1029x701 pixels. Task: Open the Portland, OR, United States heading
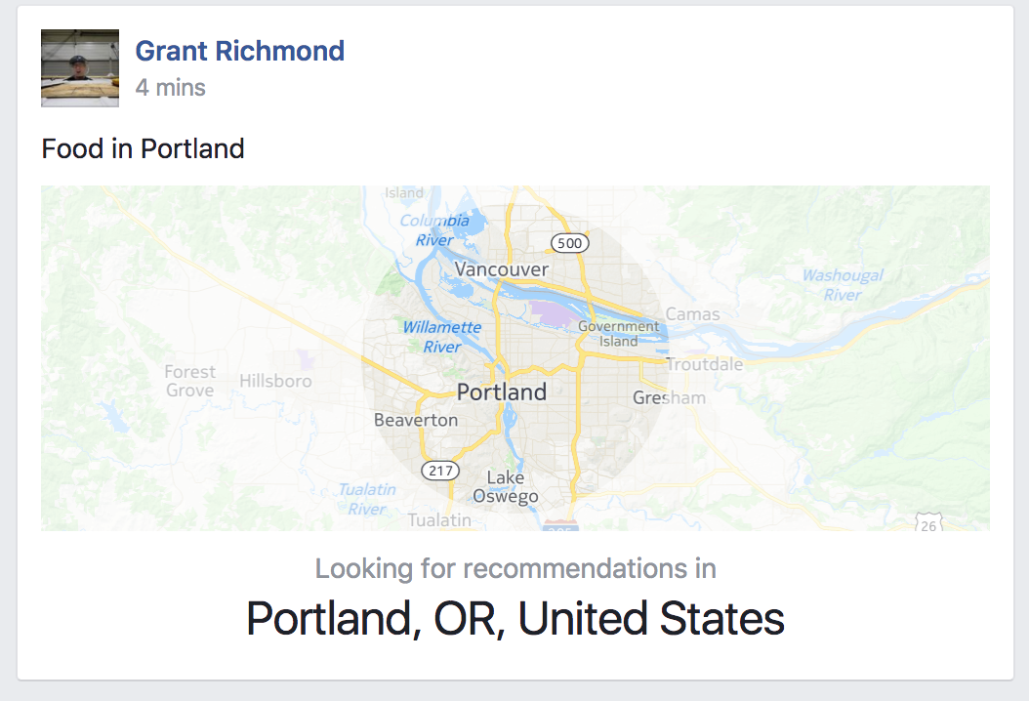pos(515,618)
